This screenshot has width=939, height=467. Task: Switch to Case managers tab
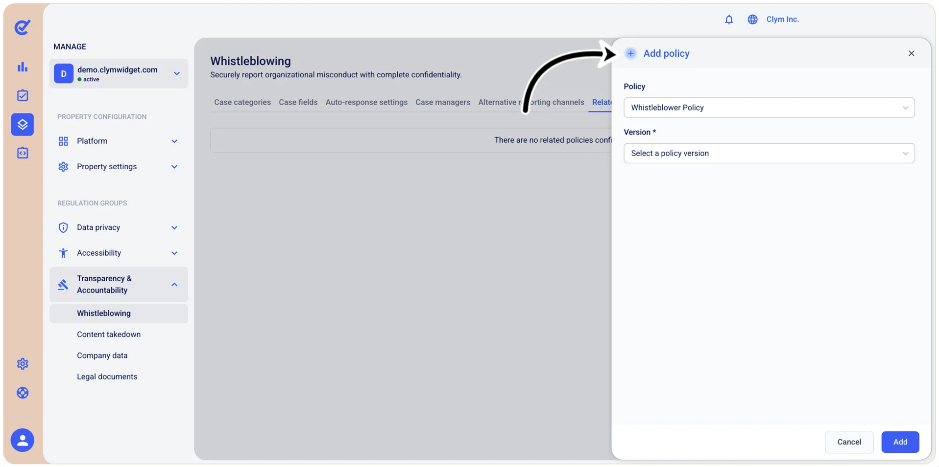443,102
